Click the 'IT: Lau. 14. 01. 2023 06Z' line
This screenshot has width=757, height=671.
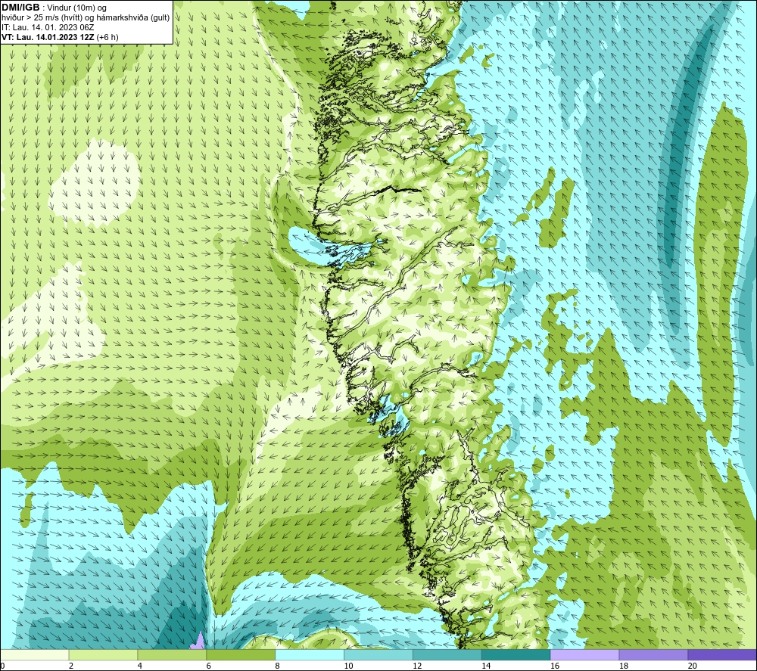48,27
